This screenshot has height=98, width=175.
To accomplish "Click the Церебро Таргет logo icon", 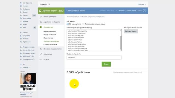I will click(40, 11).
